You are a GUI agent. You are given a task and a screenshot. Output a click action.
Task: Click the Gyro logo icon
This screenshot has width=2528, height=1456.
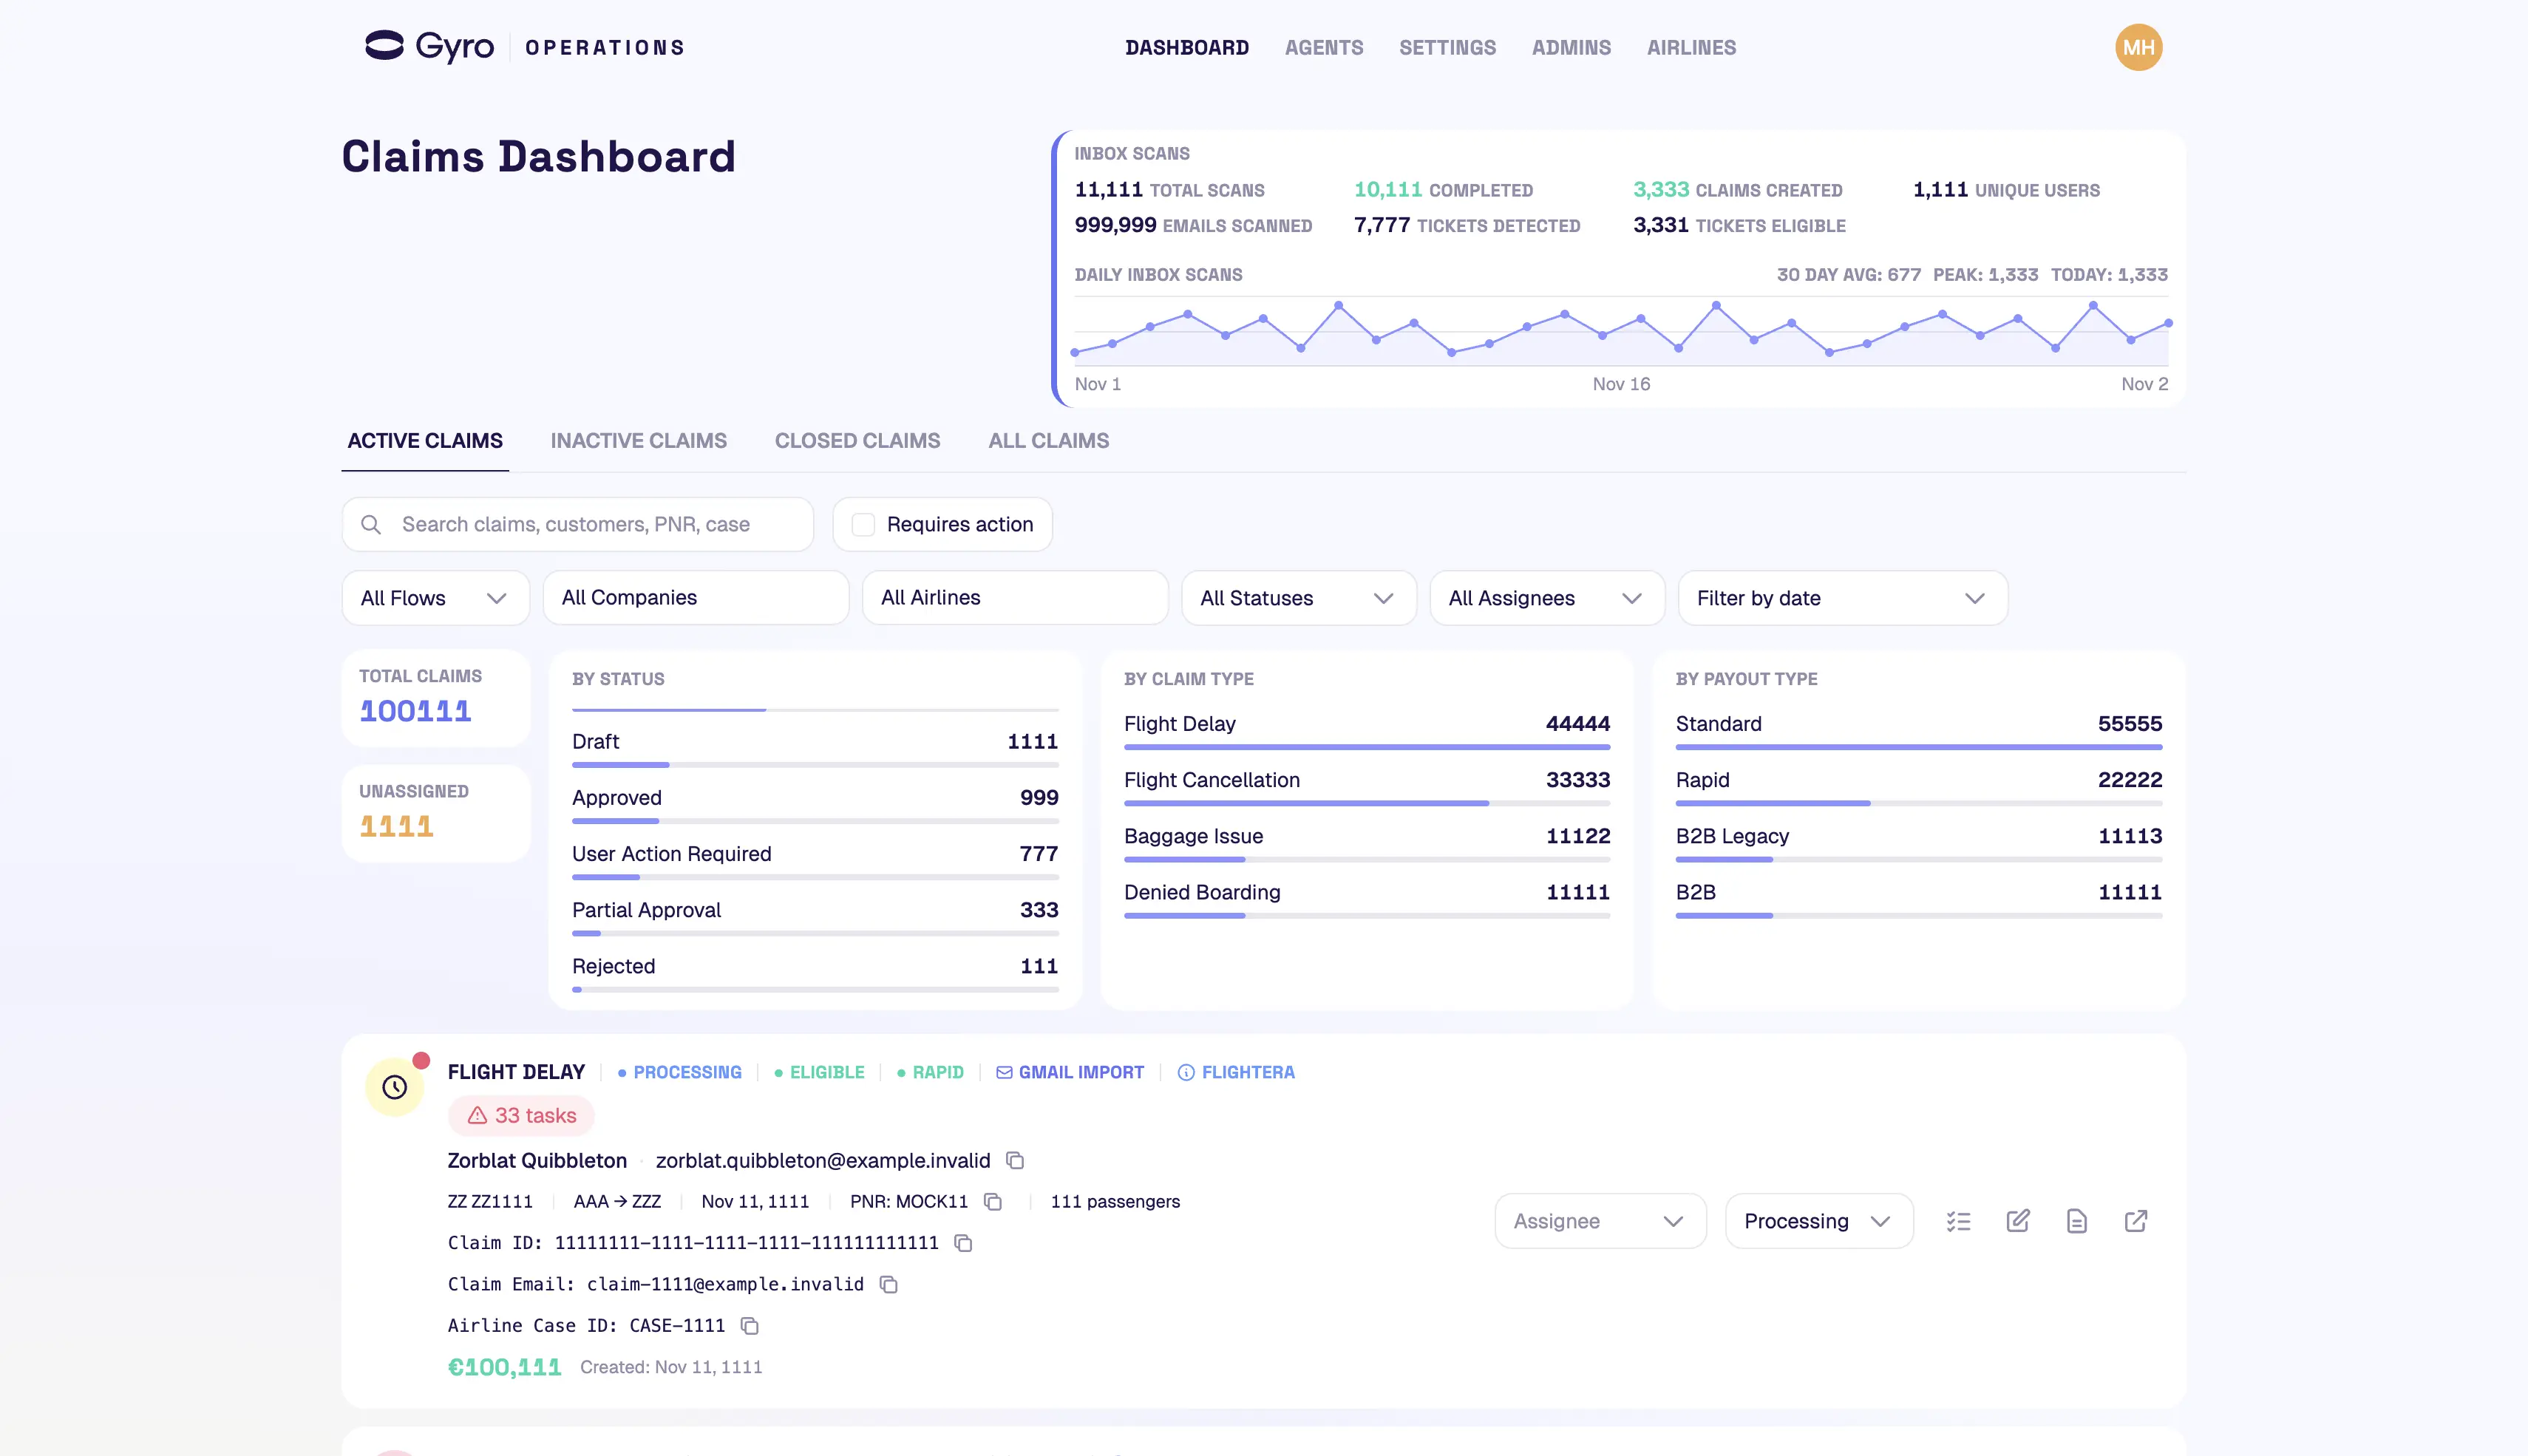click(384, 46)
